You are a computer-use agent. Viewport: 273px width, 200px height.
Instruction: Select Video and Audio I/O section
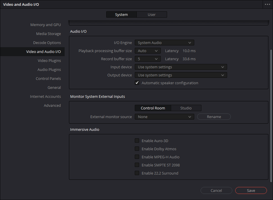[x=32, y=52]
